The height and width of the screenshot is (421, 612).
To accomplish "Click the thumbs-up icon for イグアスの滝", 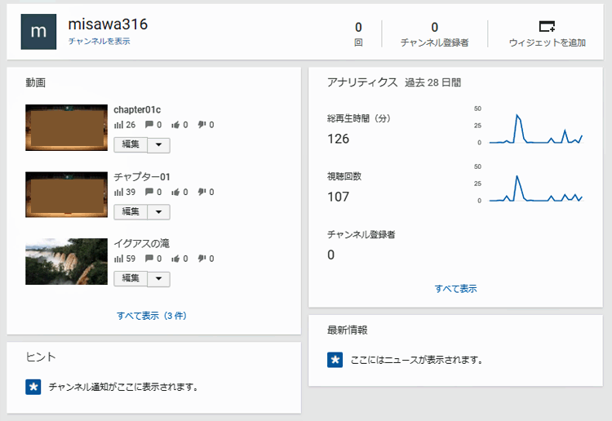I will pos(175,259).
